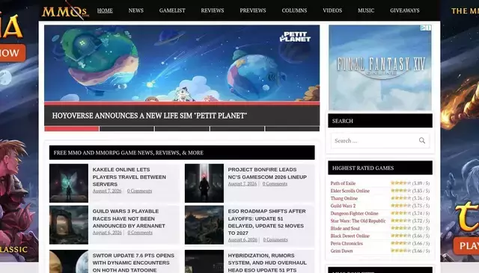
Task: Click the orange Play button in right ad
Action: (466, 245)
